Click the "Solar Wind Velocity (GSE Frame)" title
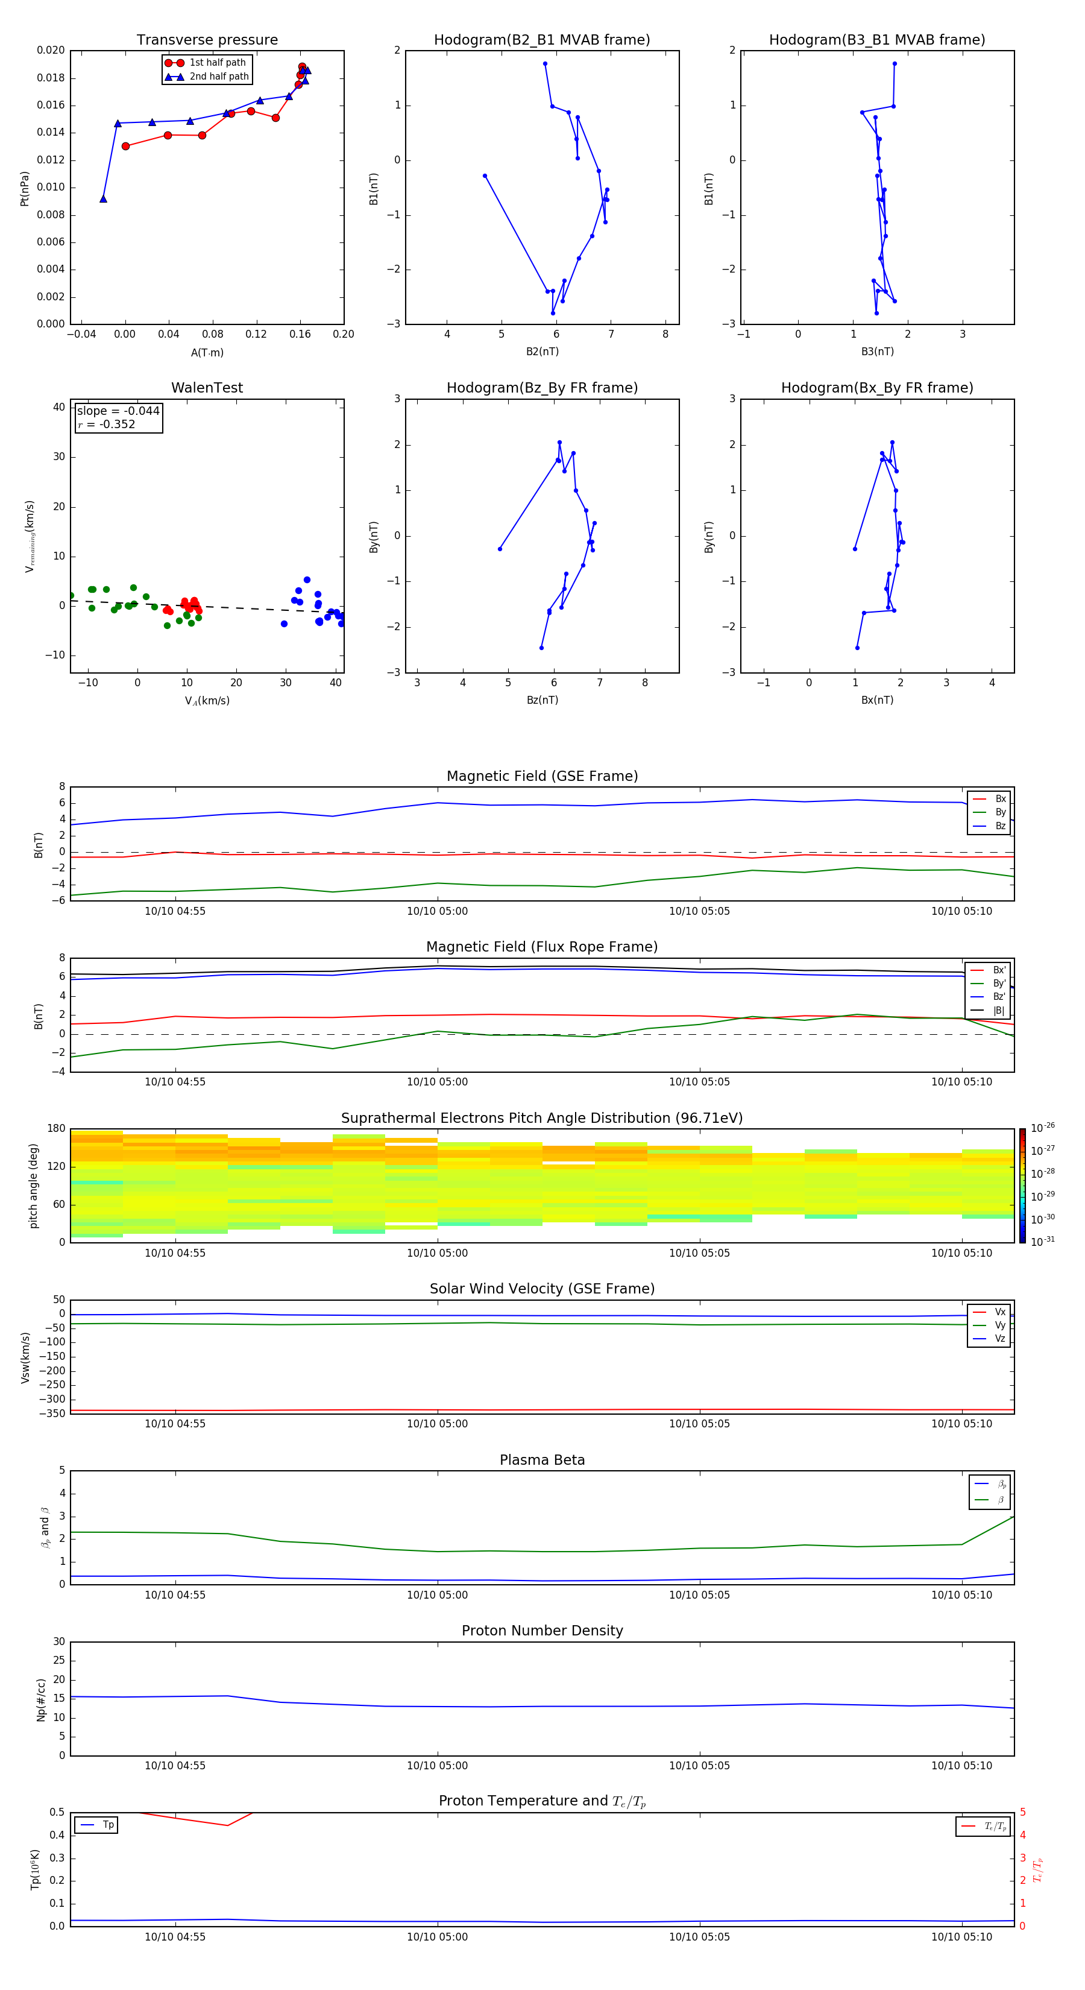Viewport: 1085px width, 1990px height. (x=542, y=1289)
